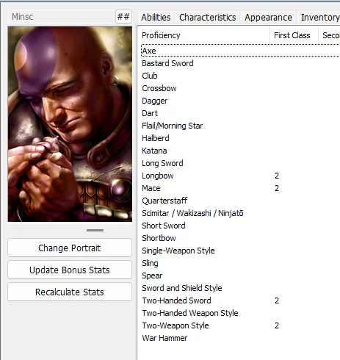Click Two-Weapon Style First Class value 2

[277, 325]
